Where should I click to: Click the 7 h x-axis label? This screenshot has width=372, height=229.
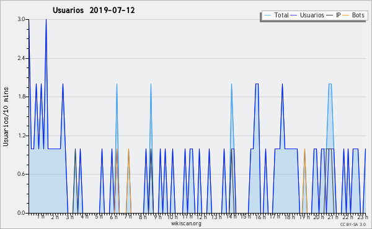tap(128, 217)
